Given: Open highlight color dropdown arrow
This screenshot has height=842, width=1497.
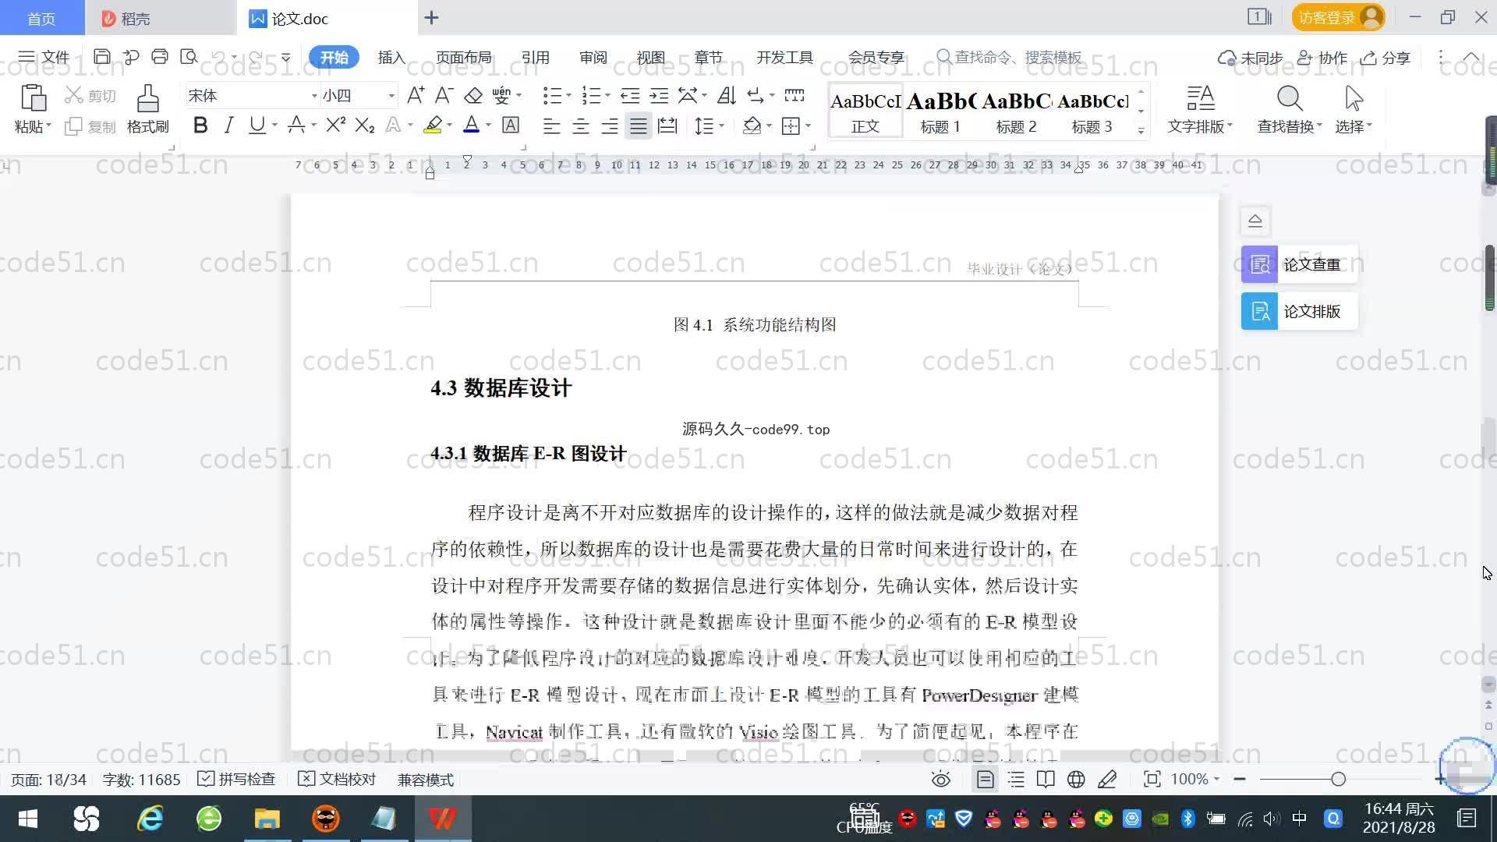Looking at the screenshot, I should tap(450, 126).
